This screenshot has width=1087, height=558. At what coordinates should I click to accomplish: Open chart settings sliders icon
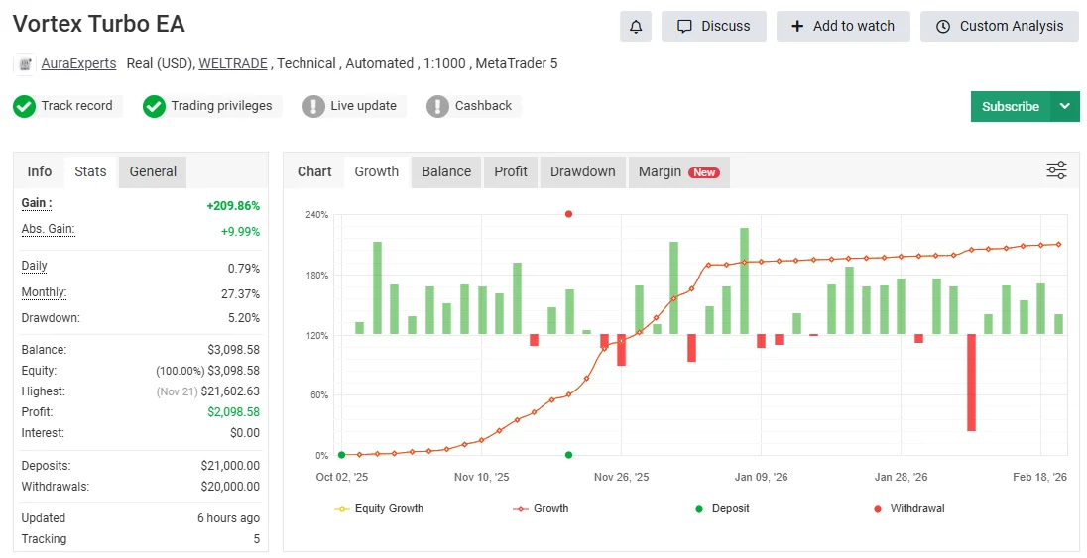tap(1056, 170)
